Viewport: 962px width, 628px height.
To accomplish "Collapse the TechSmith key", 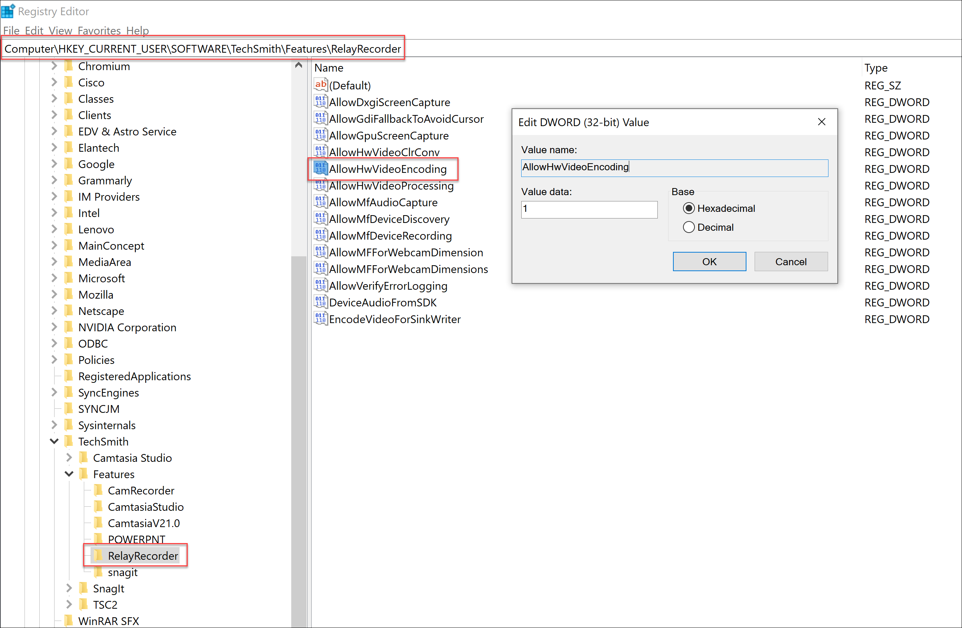I will click(x=54, y=441).
